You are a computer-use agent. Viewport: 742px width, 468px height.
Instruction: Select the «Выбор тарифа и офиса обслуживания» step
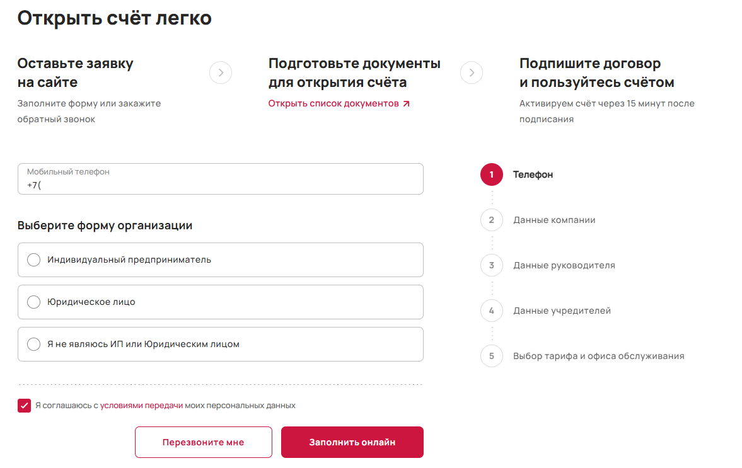point(599,356)
